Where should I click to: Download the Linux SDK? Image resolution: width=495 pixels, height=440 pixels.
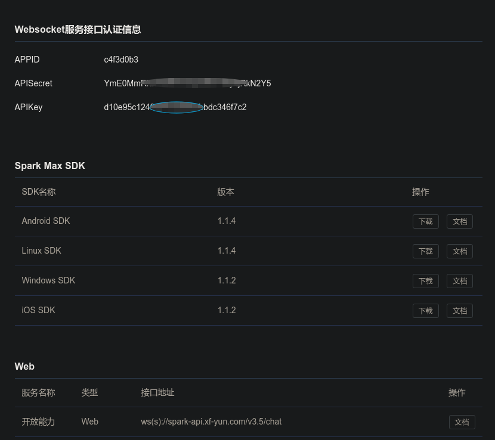(426, 251)
